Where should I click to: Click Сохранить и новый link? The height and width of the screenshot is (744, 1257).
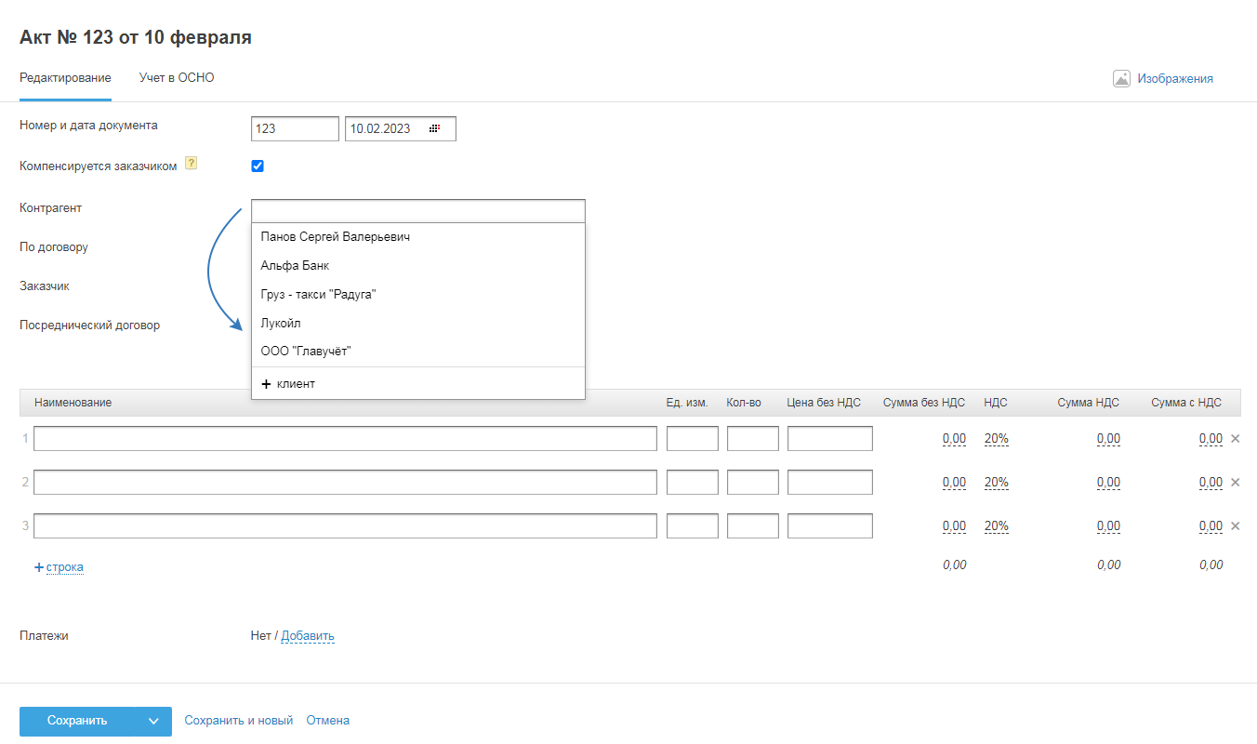239,721
